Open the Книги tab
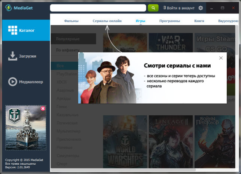 click(199, 21)
